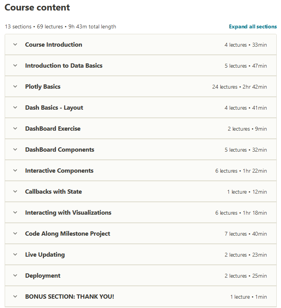Click chevron beside BONUS SECTION: THANK YOU!

coord(15,296)
